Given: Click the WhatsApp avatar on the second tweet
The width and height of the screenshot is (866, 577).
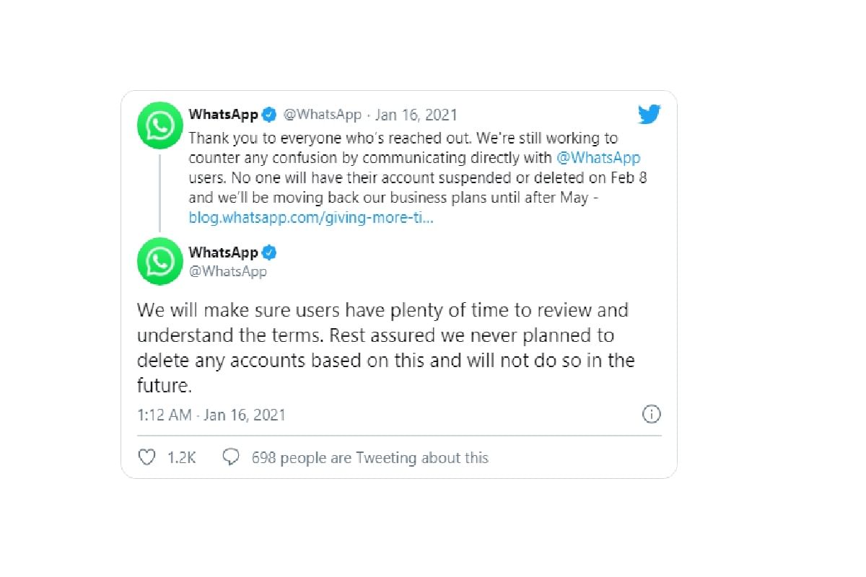Looking at the screenshot, I should click(159, 262).
